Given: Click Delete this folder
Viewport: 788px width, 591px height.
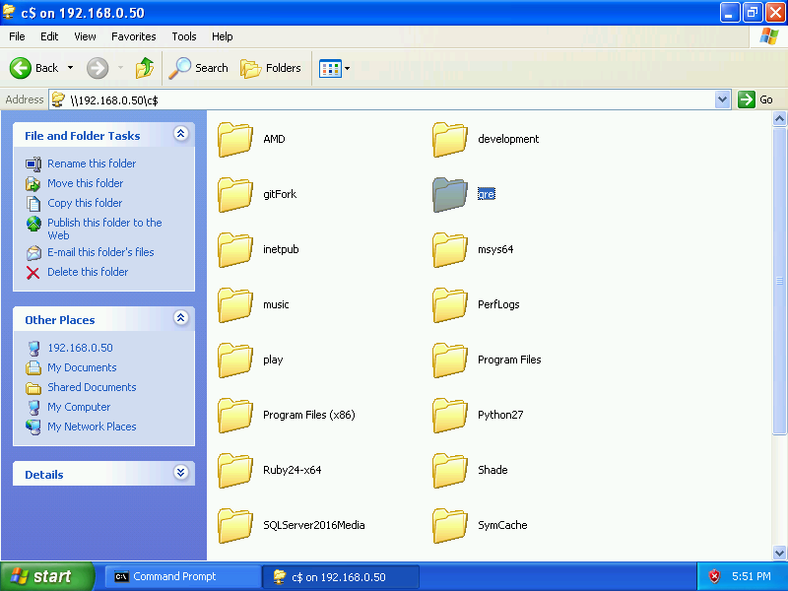Looking at the screenshot, I should tap(88, 272).
